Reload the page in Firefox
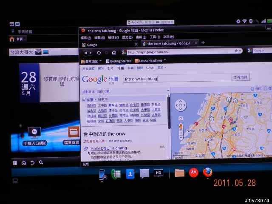Screen dimensions: 272x204 click(x=99, y=53)
